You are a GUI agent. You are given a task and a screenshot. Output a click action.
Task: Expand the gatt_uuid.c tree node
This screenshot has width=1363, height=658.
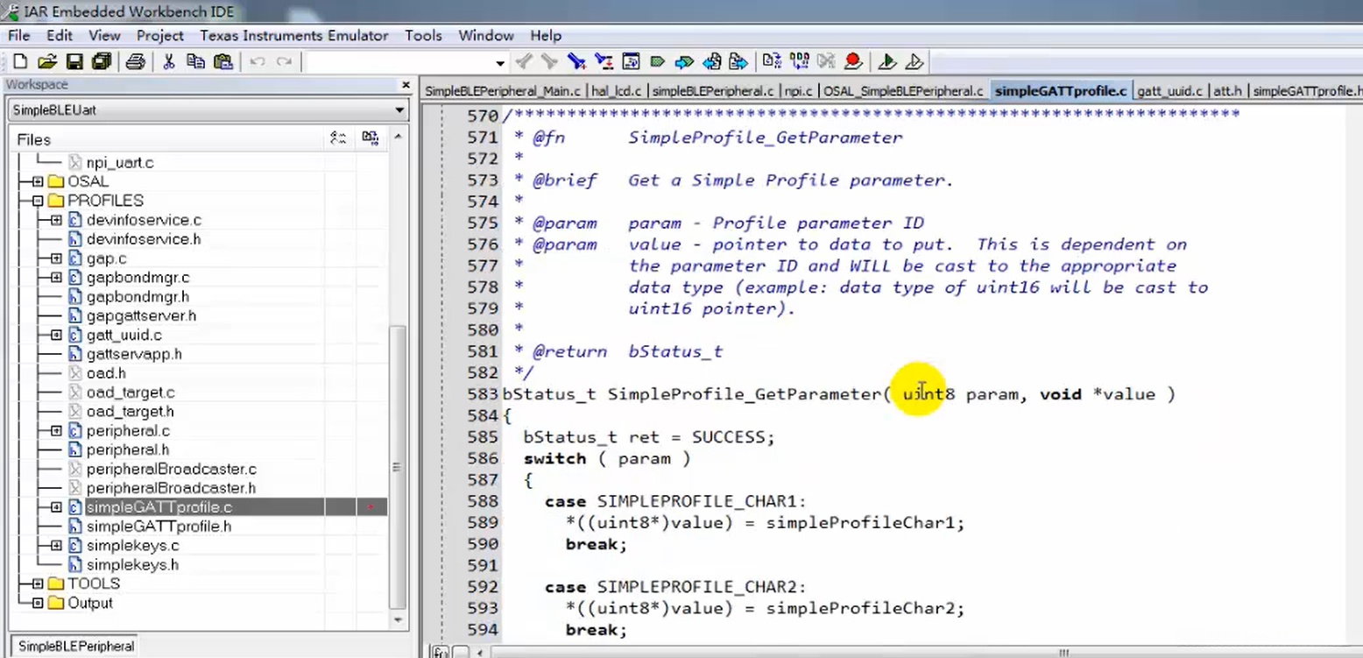(56, 335)
